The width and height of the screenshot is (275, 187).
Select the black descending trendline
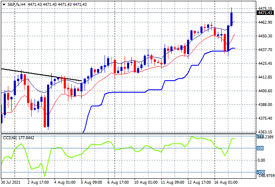41,75
